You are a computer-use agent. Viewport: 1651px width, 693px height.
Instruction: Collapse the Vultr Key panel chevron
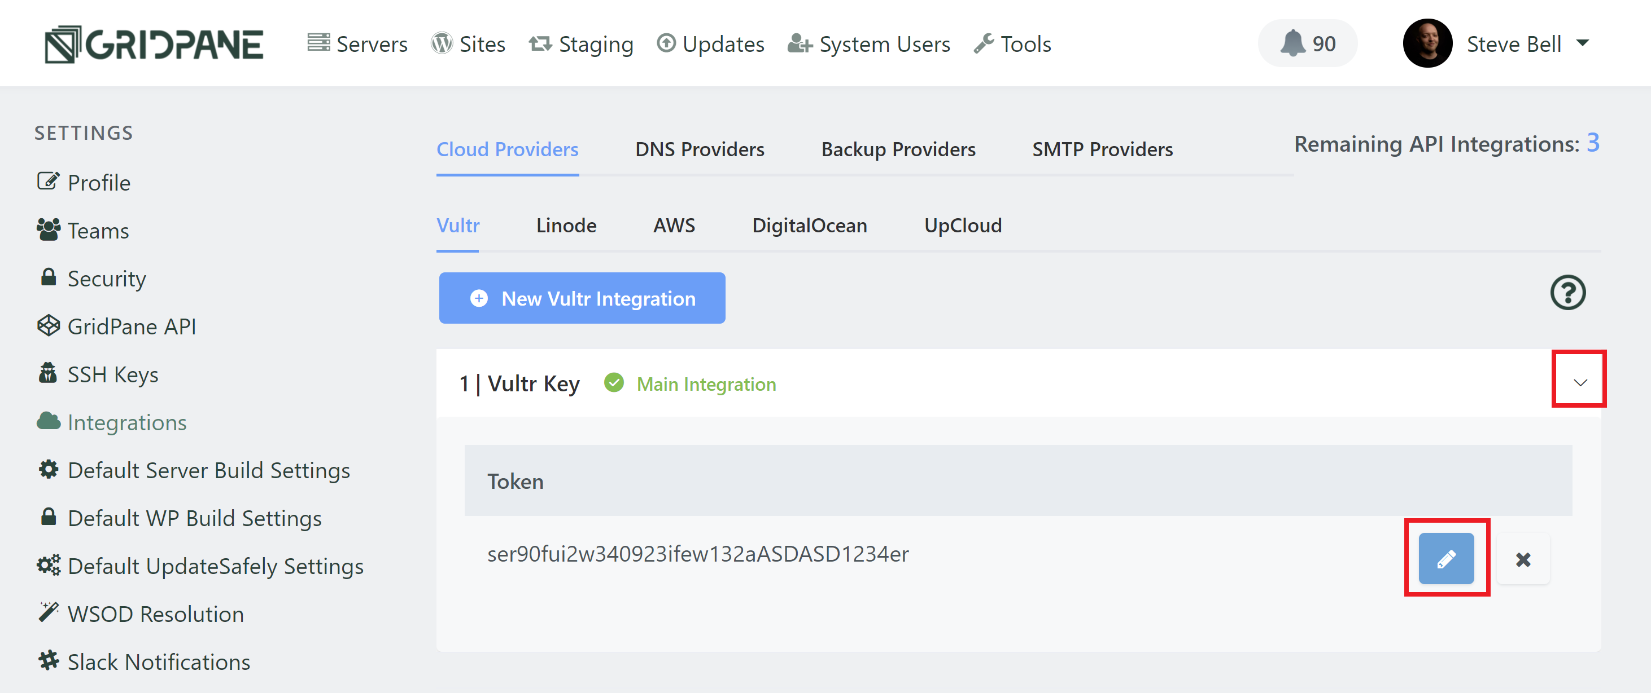pos(1580,383)
